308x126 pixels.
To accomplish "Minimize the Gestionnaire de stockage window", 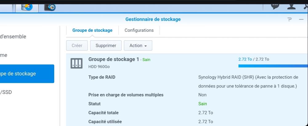I will tap(301, 19).
